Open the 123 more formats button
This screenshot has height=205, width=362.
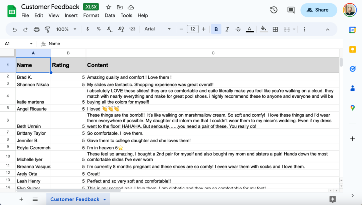pyautogui.click(x=132, y=29)
